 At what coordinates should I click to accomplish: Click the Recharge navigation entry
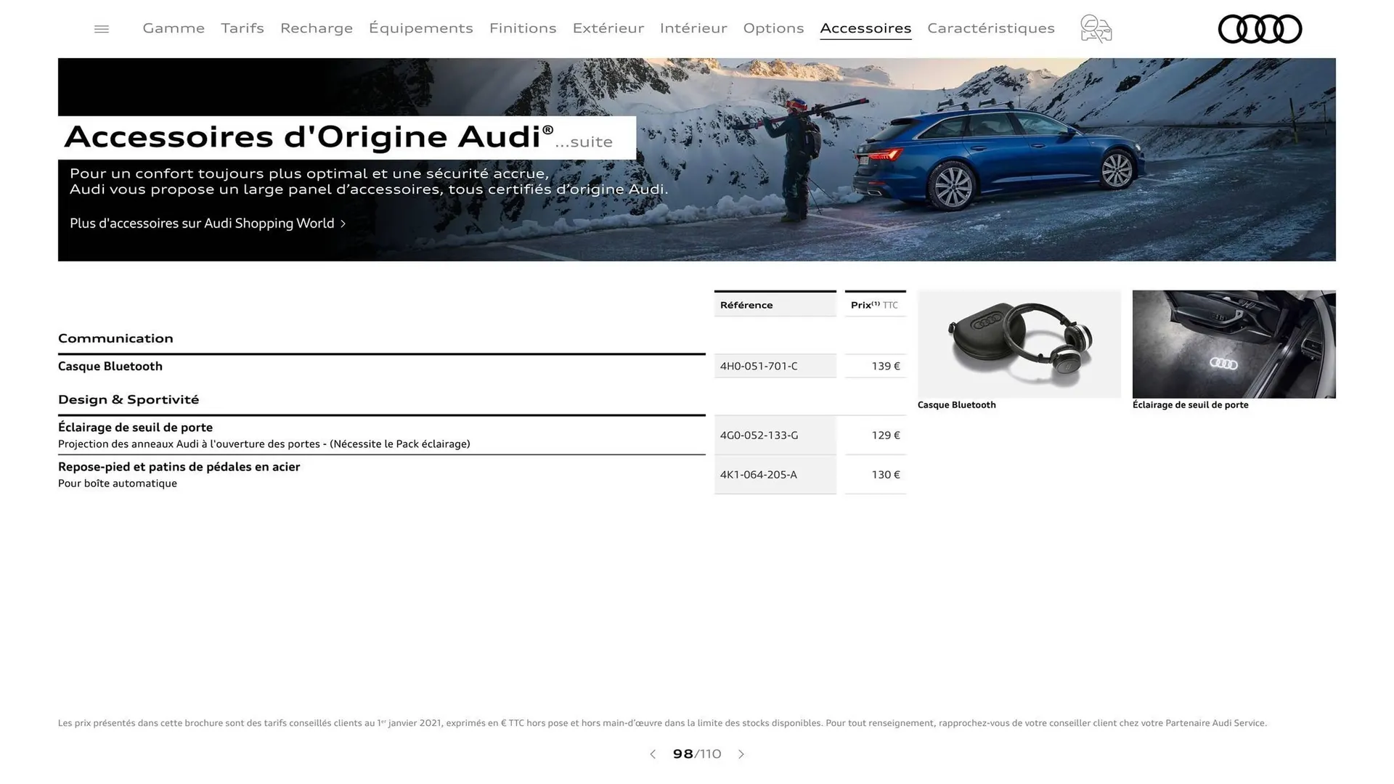(x=316, y=28)
